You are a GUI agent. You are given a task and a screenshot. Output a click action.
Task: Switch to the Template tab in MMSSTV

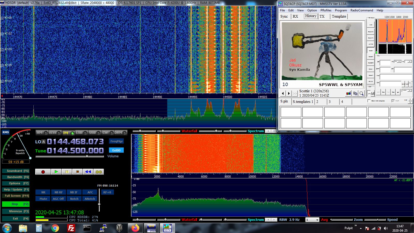(x=339, y=16)
